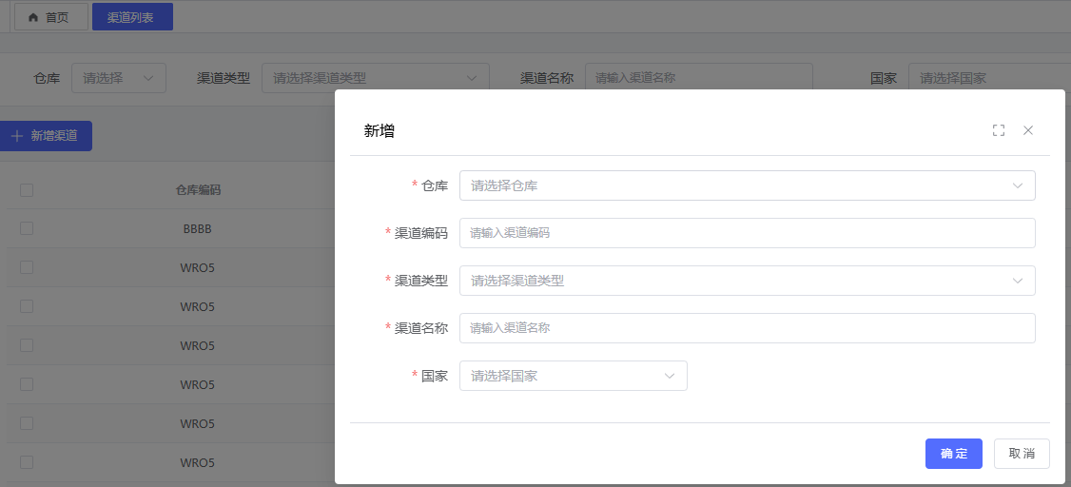Focus the 请输入渠道编码 input field
Image resolution: width=1071 pixels, height=487 pixels.
(747, 233)
